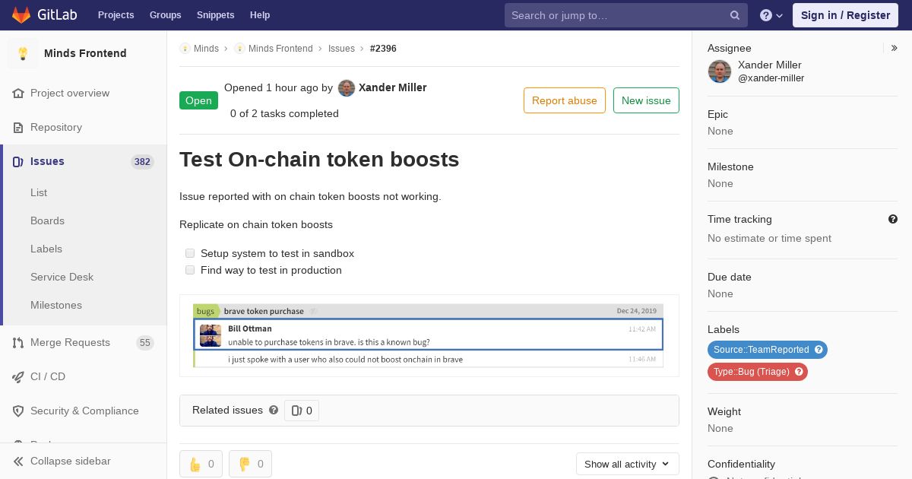Click the related issues count icon
The width and height of the screenshot is (912, 479).
(296, 411)
